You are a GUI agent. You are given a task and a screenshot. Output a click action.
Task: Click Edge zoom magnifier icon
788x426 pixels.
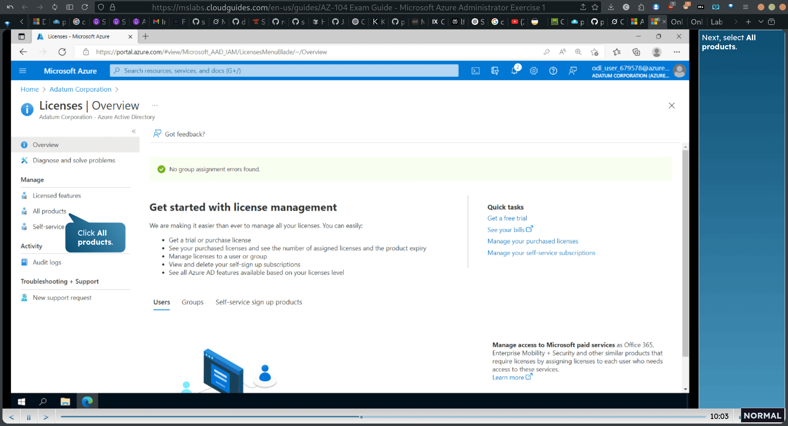(x=578, y=52)
